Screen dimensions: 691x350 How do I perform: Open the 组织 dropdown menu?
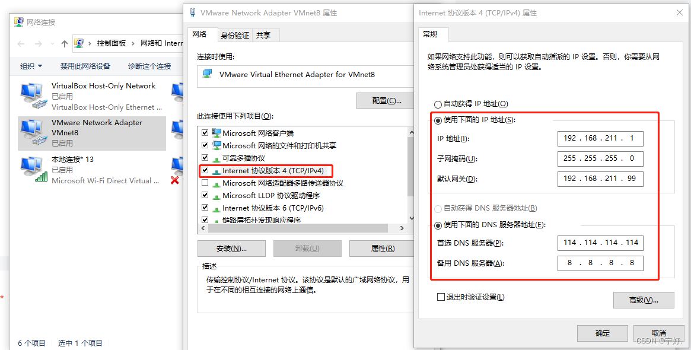pyautogui.click(x=31, y=66)
